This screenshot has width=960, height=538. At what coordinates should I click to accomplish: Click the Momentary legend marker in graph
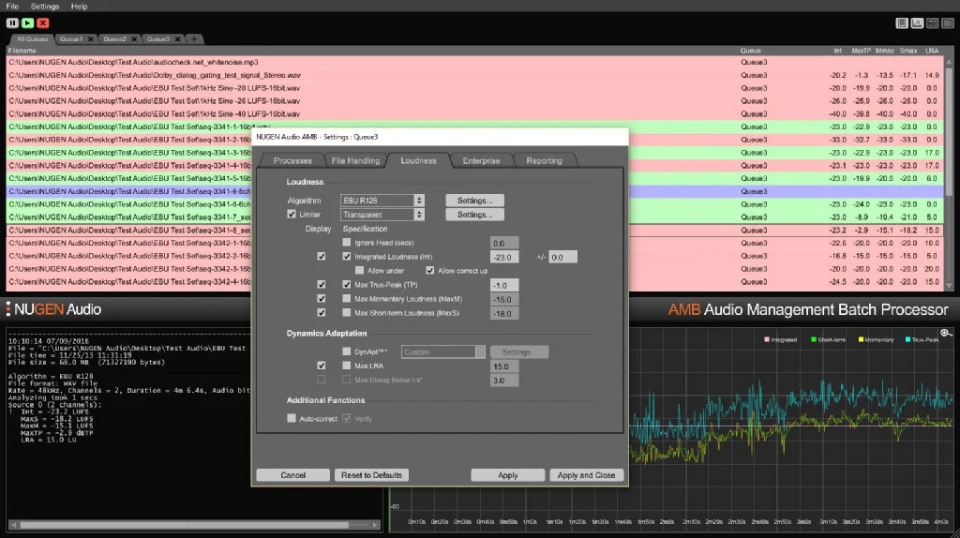click(x=861, y=339)
